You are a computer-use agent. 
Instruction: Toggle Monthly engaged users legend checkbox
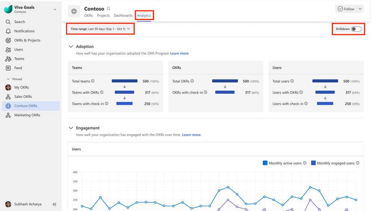(x=313, y=163)
